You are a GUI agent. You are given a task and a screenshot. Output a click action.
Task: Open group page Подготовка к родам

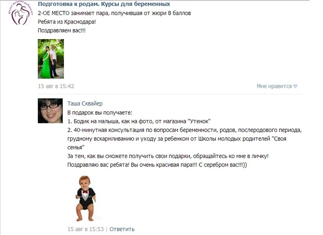pos(104,4)
